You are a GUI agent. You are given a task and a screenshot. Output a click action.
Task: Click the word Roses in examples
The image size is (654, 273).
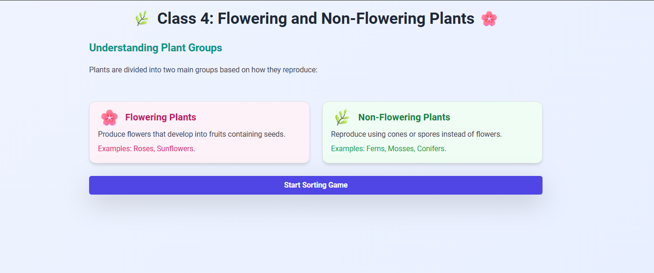(144, 149)
